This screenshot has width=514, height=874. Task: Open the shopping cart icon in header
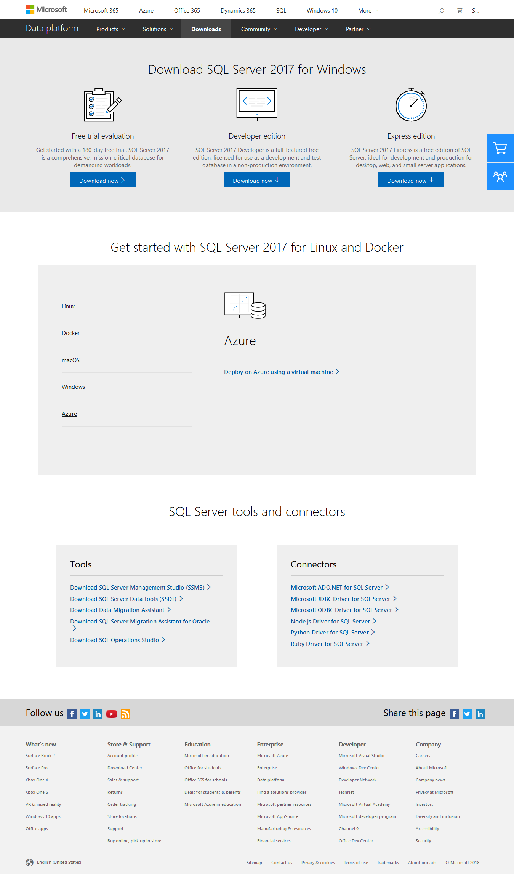coord(460,10)
